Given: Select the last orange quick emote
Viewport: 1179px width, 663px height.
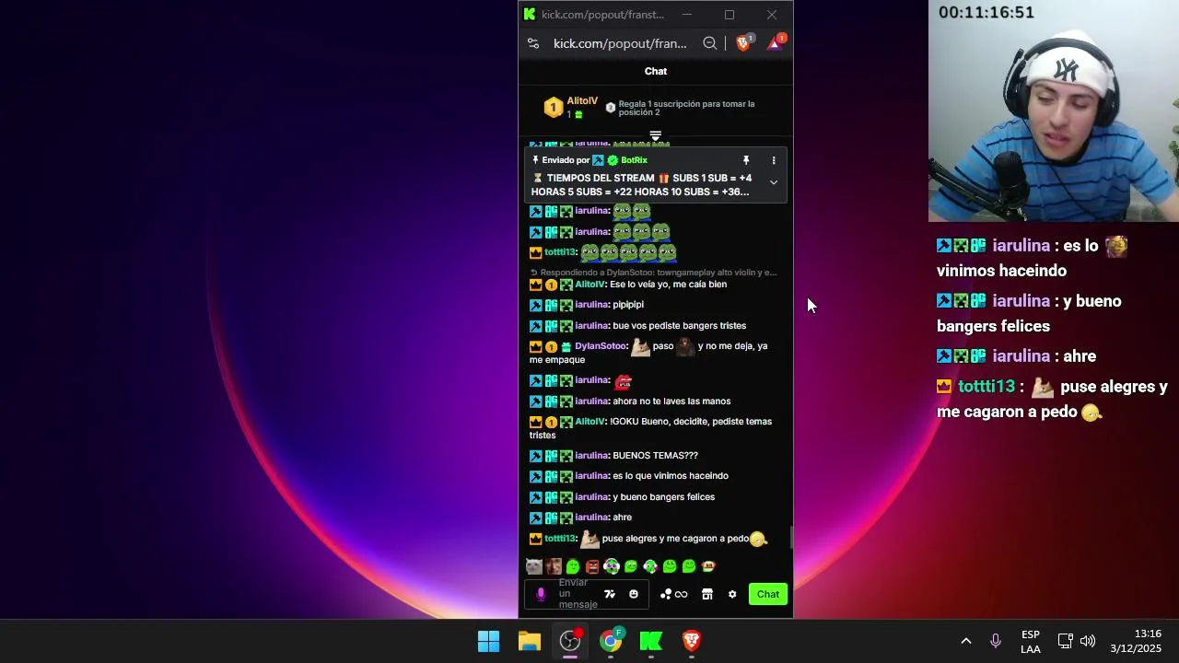Looking at the screenshot, I should click(708, 566).
